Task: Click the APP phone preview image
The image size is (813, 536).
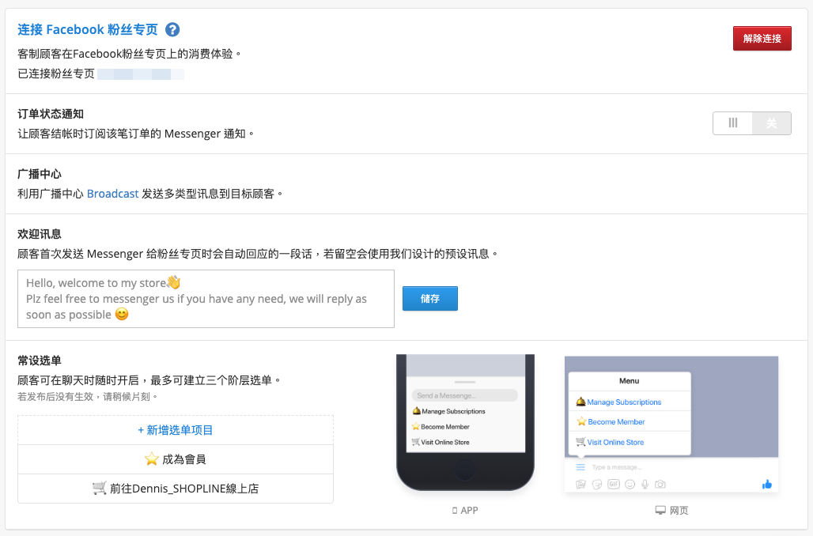Action: (465, 422)
